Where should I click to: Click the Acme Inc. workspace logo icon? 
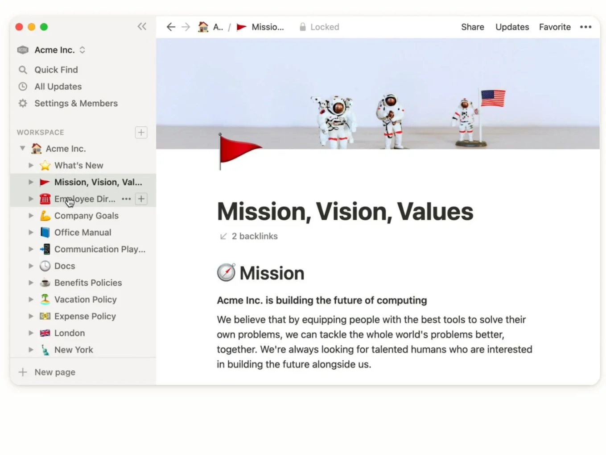coord(23,50)
